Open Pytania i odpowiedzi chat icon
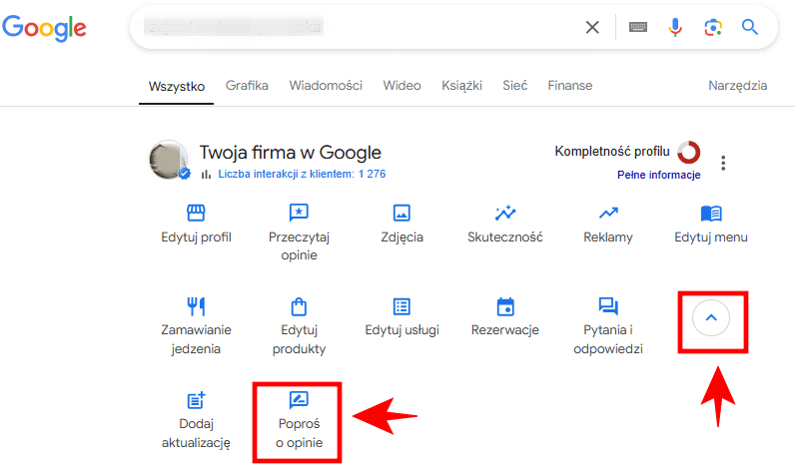The height and width of the screenshot is (470, 795). pos(608,306)
